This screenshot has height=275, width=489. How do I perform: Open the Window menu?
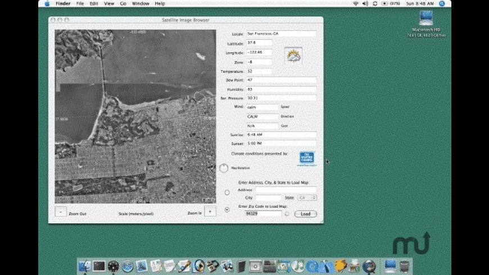(141, 3)
